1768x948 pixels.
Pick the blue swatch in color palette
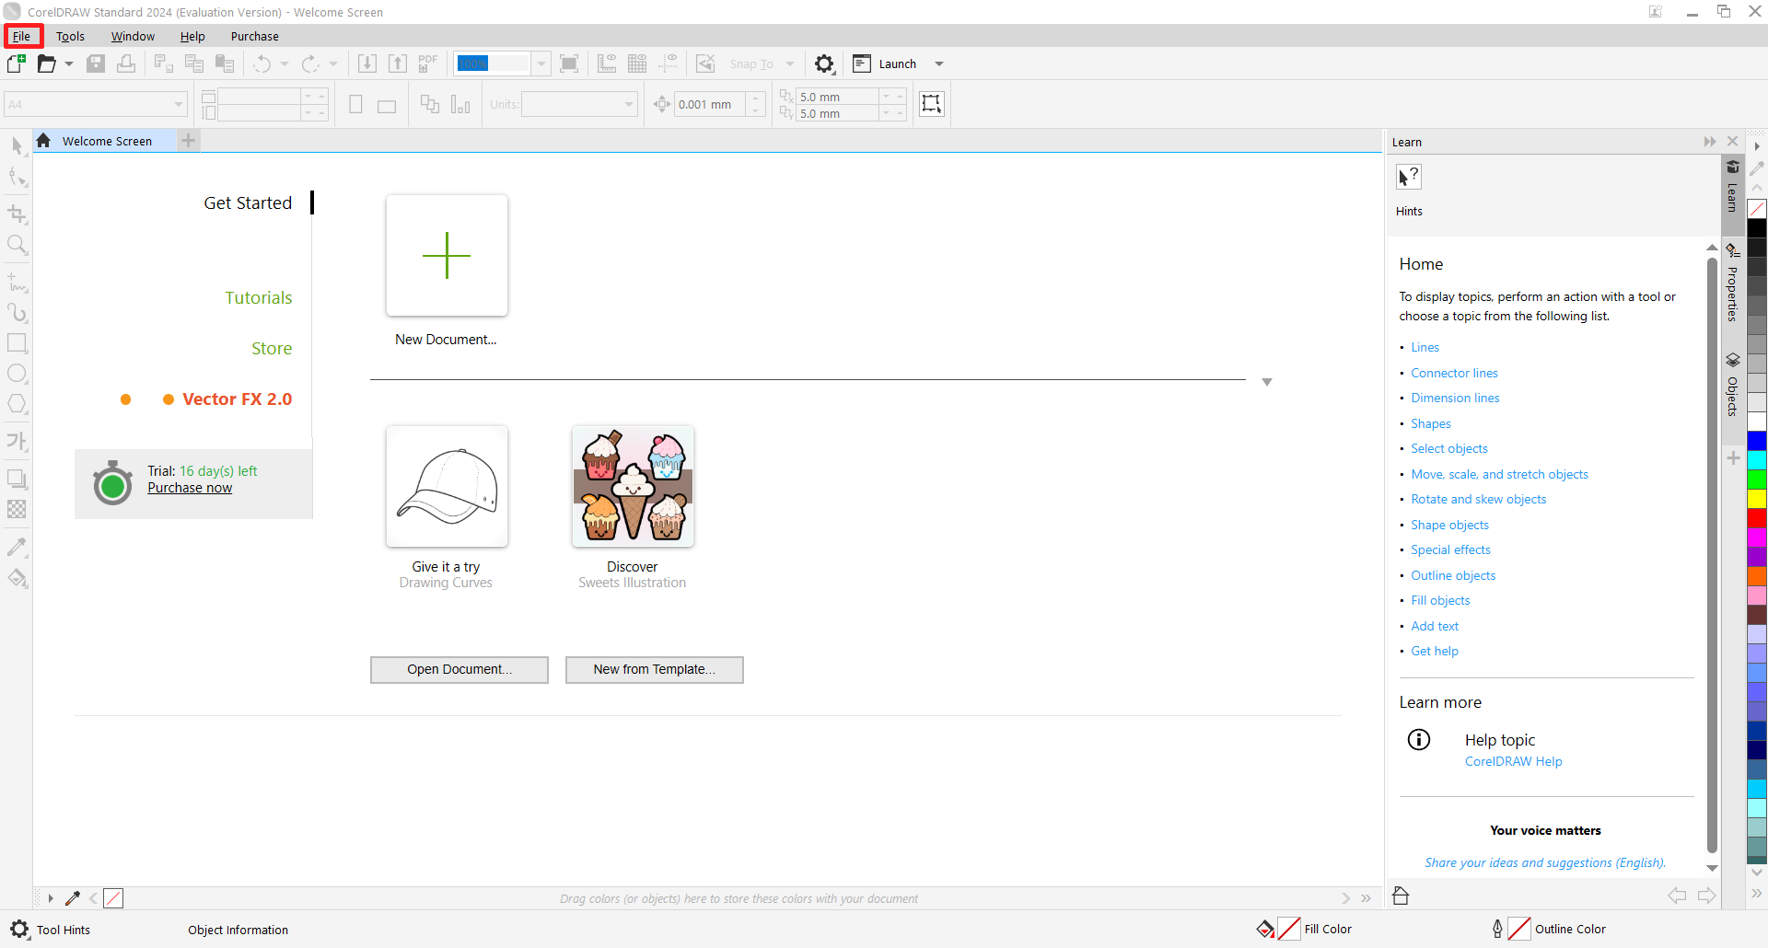(x=1757, y=442)
